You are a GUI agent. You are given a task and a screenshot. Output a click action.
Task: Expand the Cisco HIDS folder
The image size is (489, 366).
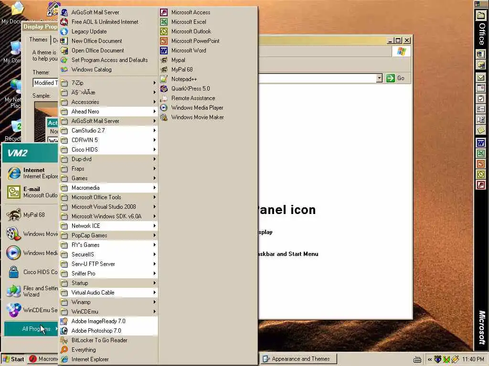[108, 149]
